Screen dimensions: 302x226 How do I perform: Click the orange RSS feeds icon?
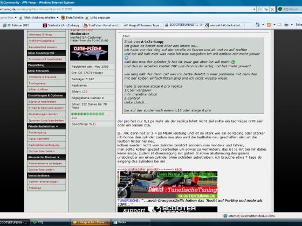pyautogui.click(x=269, y=25)
